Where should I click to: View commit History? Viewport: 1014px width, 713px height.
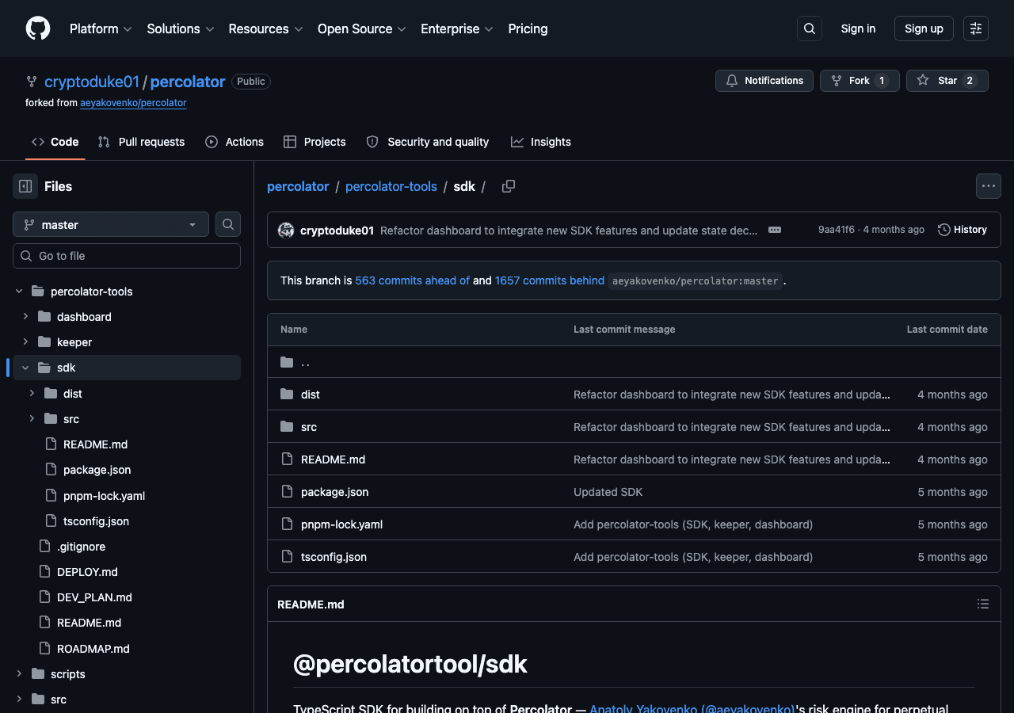[963, 230]
